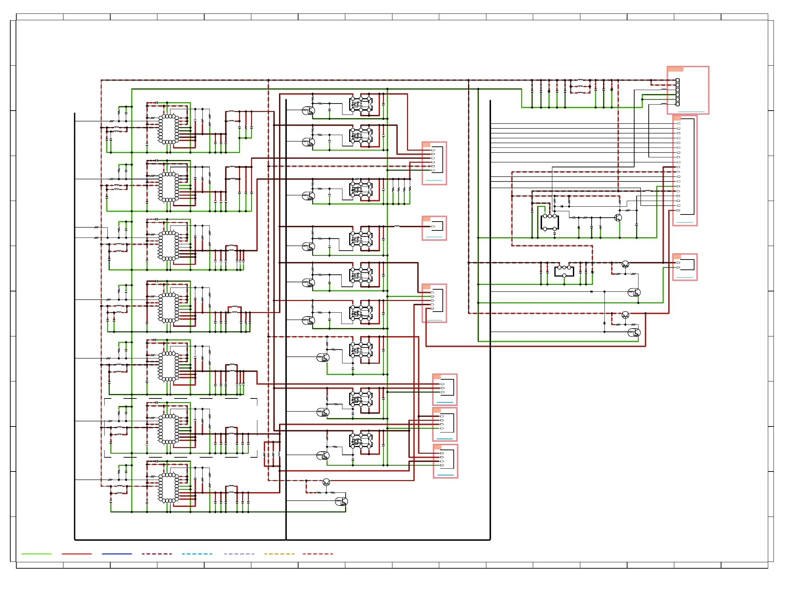Click the solid red legend line
Image resolution: width=804 pixels, height=597 pixels.
point(77,554)
